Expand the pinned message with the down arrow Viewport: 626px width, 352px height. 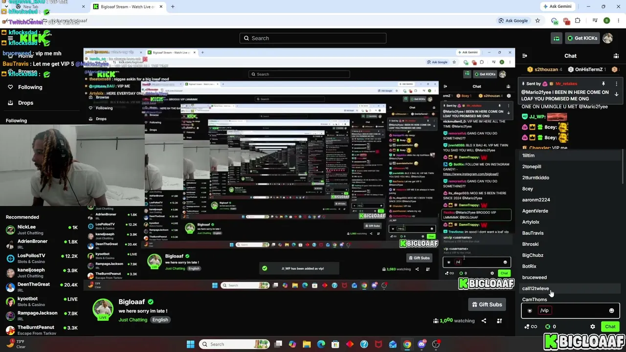point(616,94)
